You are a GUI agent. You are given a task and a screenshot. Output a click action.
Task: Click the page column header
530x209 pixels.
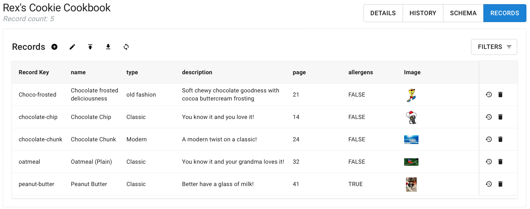click(x=299, y=72)
